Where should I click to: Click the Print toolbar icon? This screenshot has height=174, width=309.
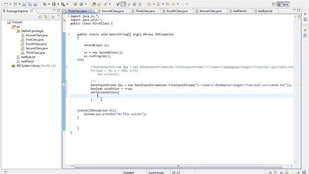point(35,4)
